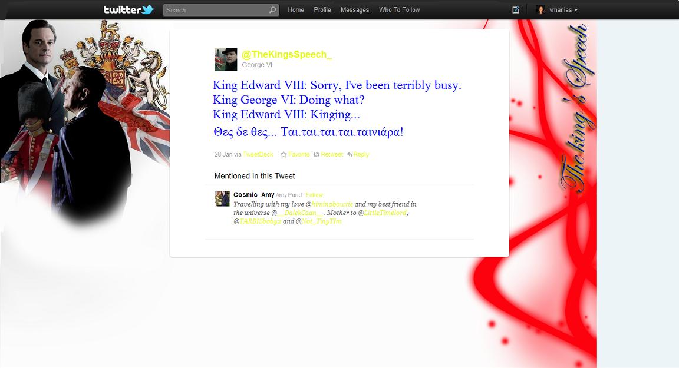Go to the Home menu item
The height and width of the screenshot is (368, 679).
pyautogui.click(x=296, y=9)
